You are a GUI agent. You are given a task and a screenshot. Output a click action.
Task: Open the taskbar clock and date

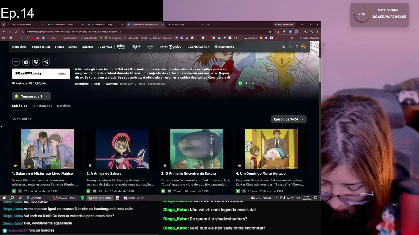point(306,198)
